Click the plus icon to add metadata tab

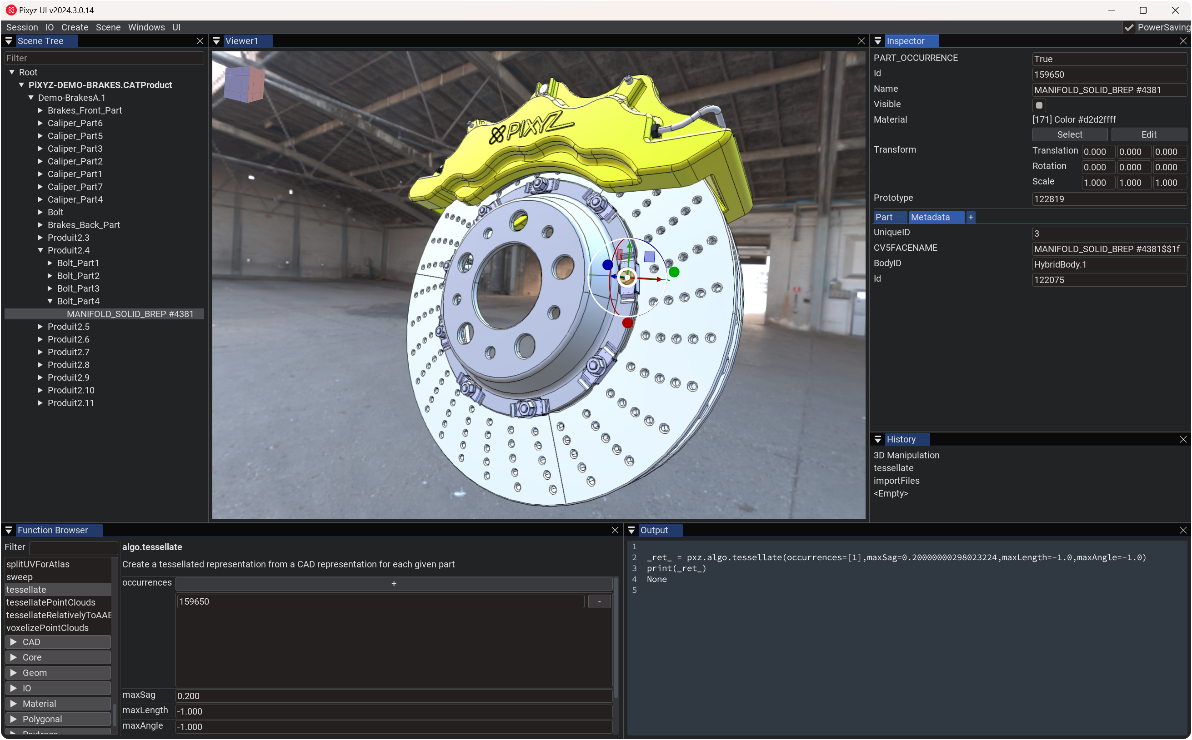[x=970, y=217]
